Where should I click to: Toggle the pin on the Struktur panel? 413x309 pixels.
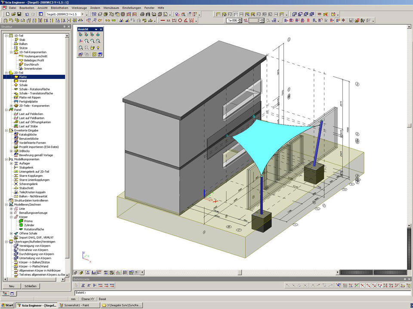[64, 27]
